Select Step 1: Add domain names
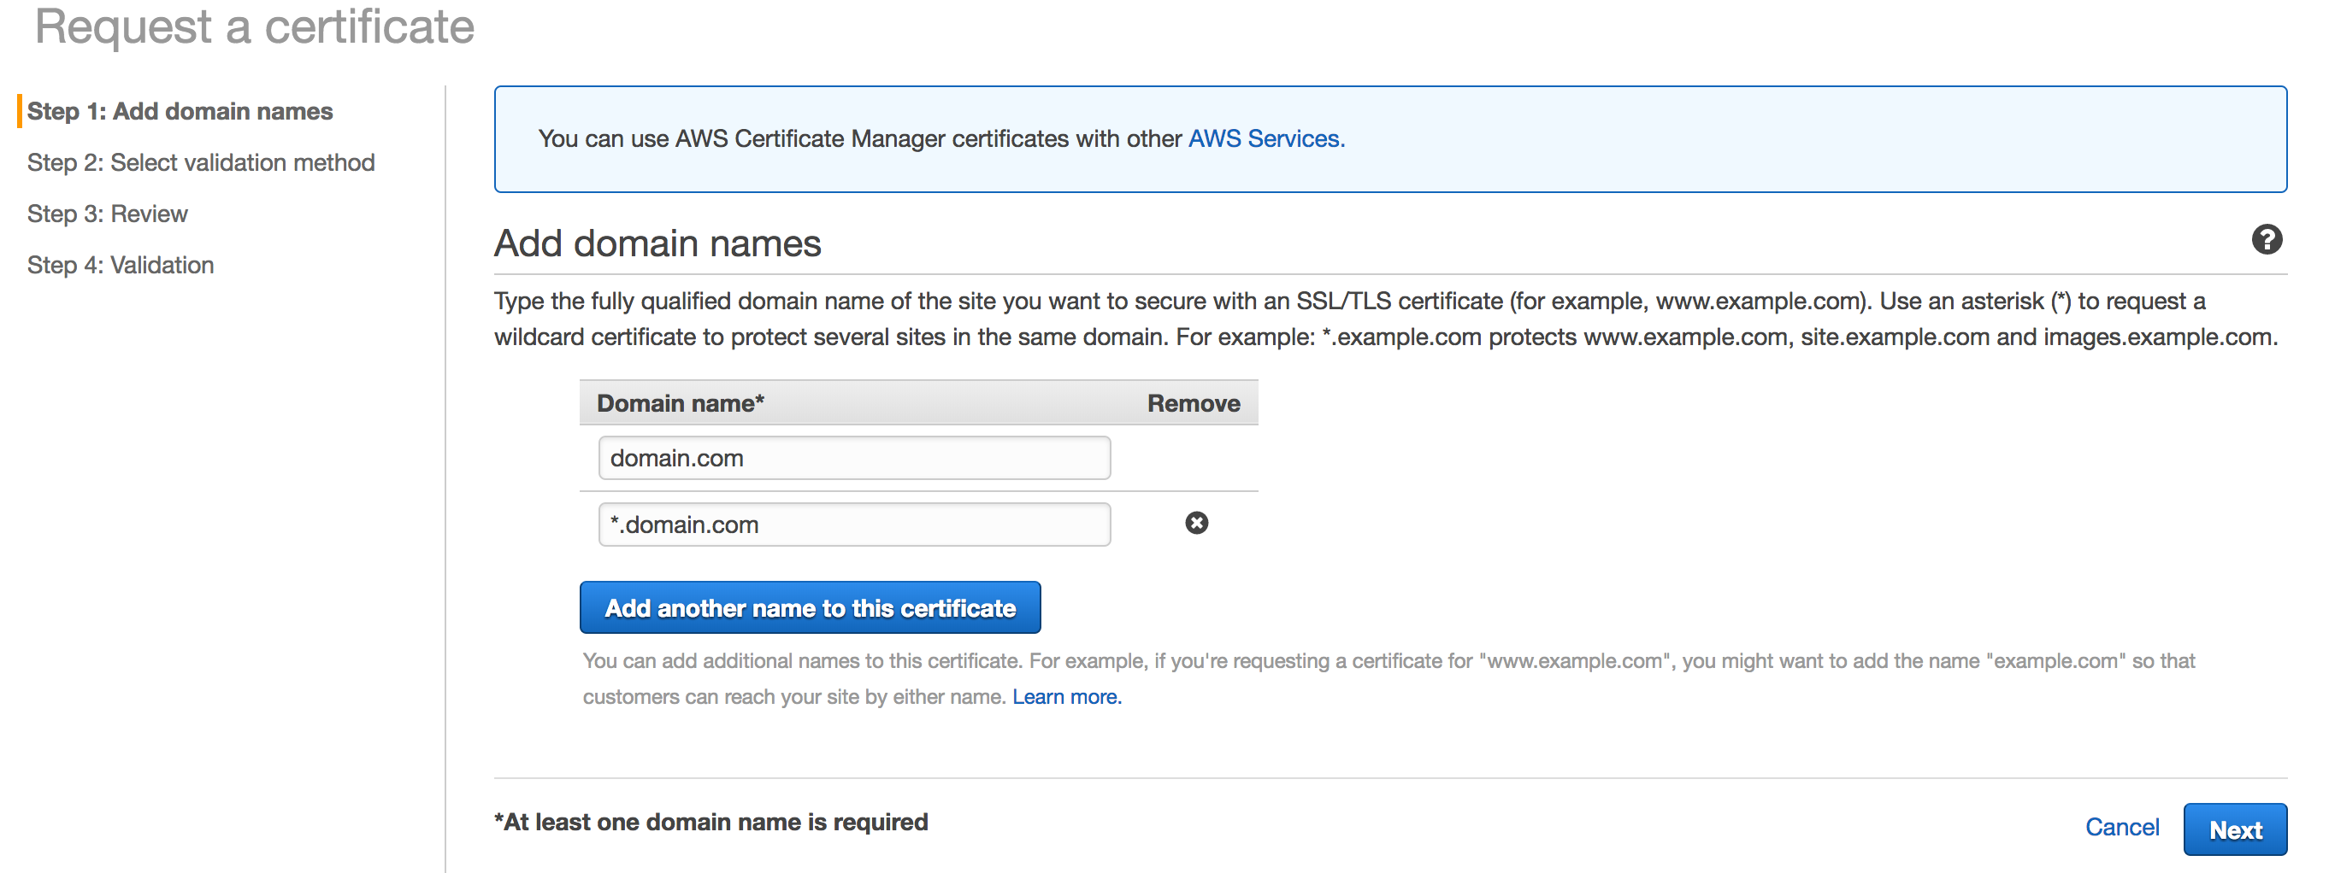 (180, 111)
